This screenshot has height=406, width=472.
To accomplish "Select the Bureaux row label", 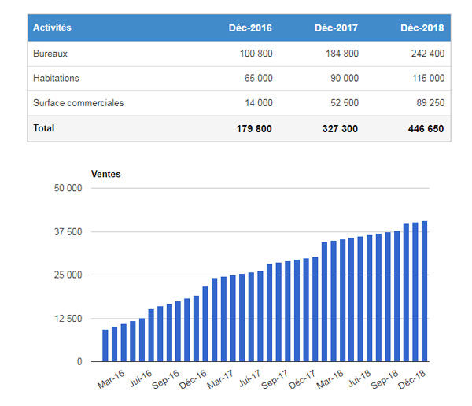I will tap(50, 54).
